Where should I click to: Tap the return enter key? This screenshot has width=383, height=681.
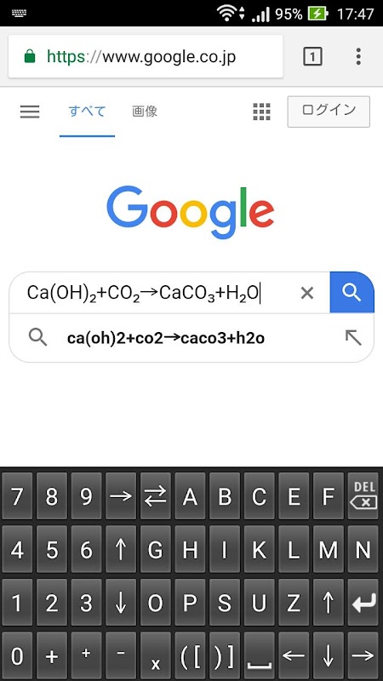pos(363,603)
